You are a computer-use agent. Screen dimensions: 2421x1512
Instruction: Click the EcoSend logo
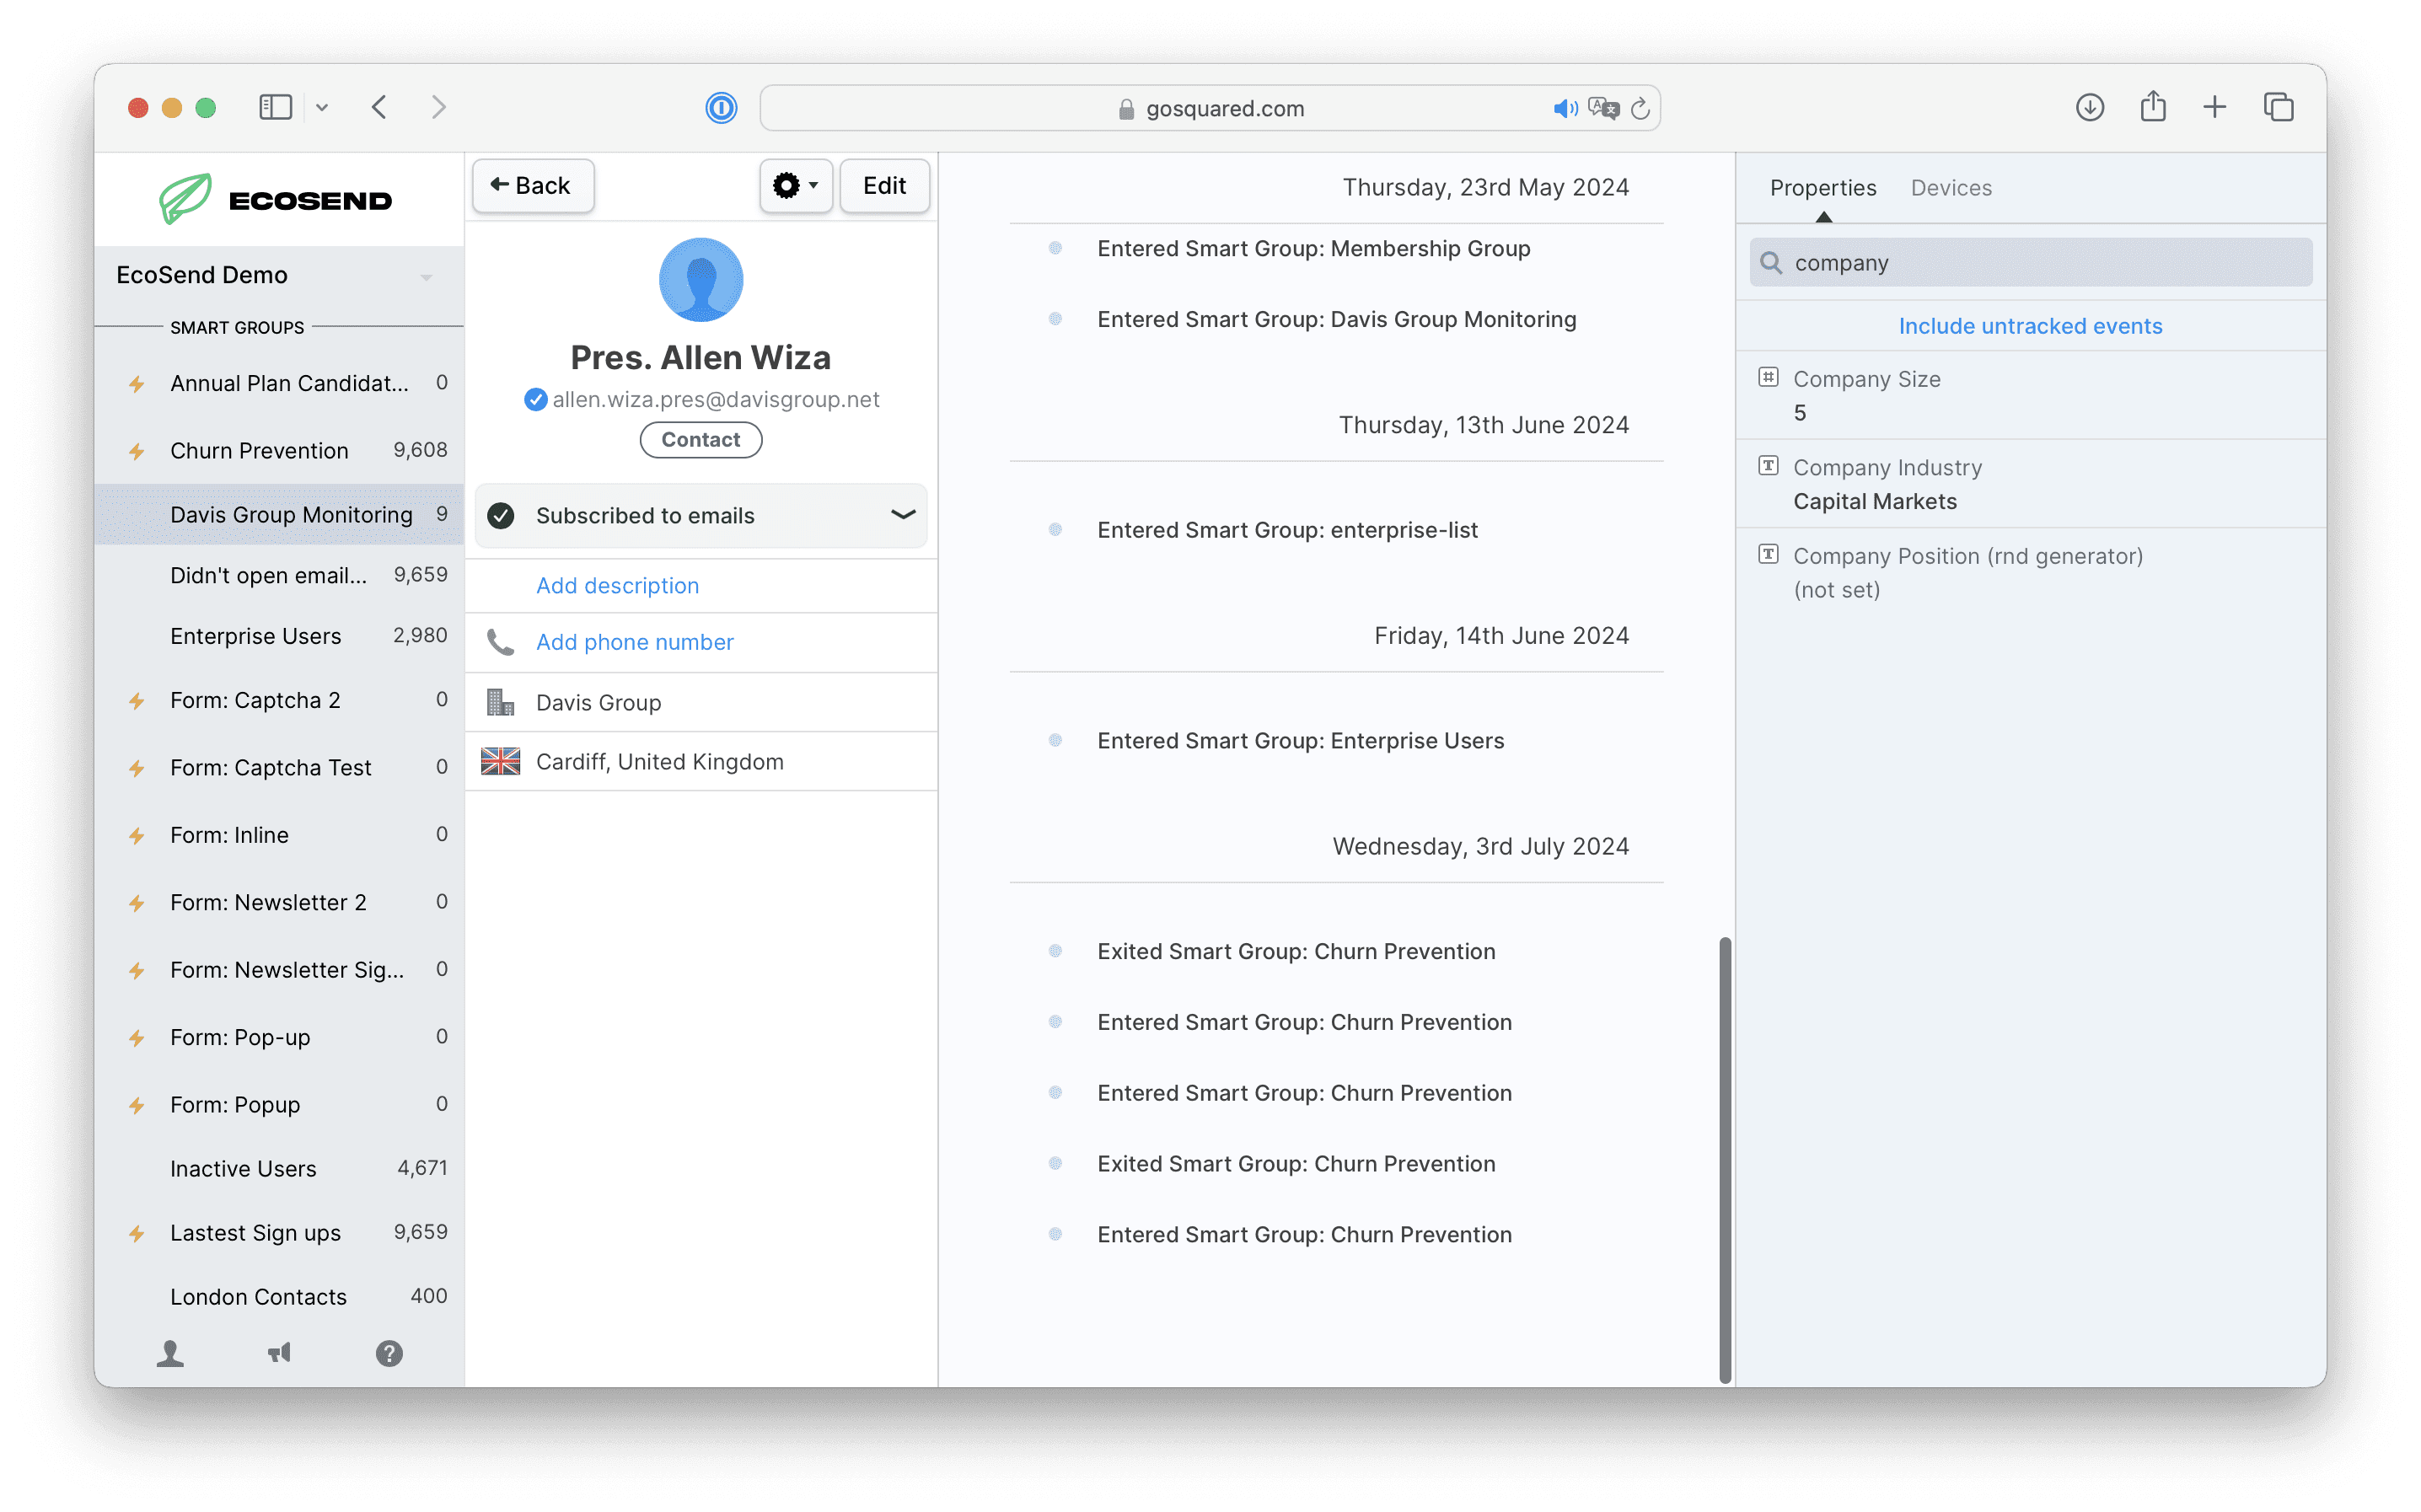[x=276, y=199]
